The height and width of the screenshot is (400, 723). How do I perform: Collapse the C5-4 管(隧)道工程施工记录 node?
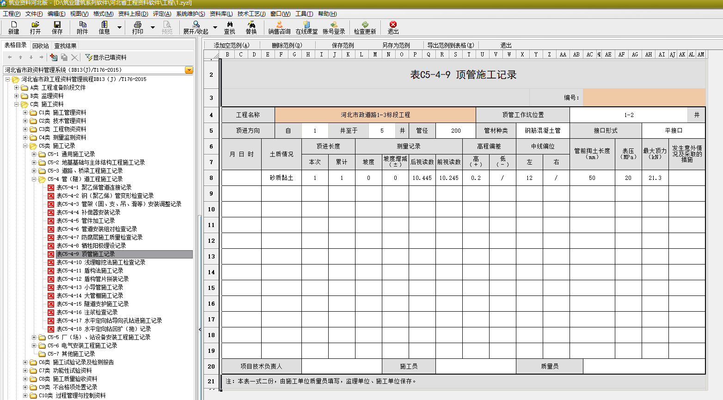[x=34, y=179]
